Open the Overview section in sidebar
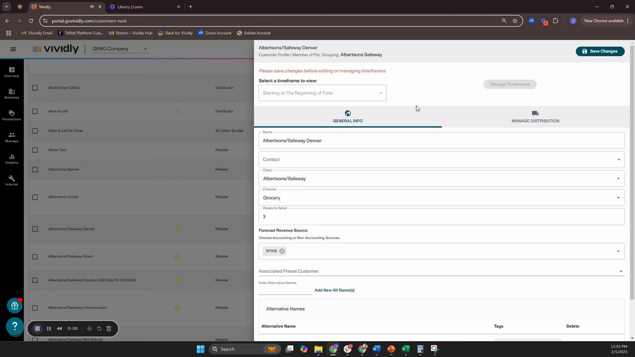This screenshot has height=357, width=635. 12,72
